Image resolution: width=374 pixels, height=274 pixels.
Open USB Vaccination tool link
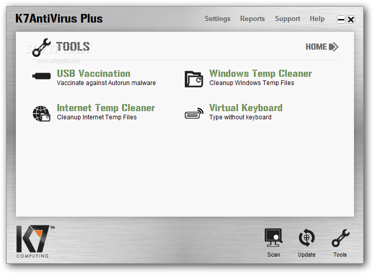click(x=93, y=73)
